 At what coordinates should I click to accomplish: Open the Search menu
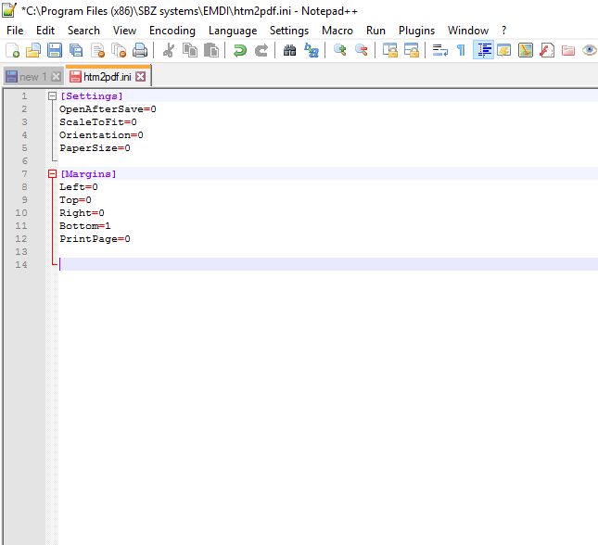tap(83, 31)
